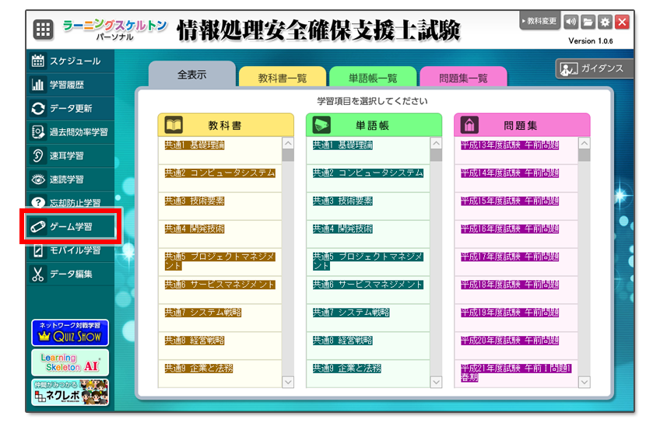Screen dimensions: 660x423
Task: Open 過去問効率学習 in the sidebar
Action: (x=71, y=132)
